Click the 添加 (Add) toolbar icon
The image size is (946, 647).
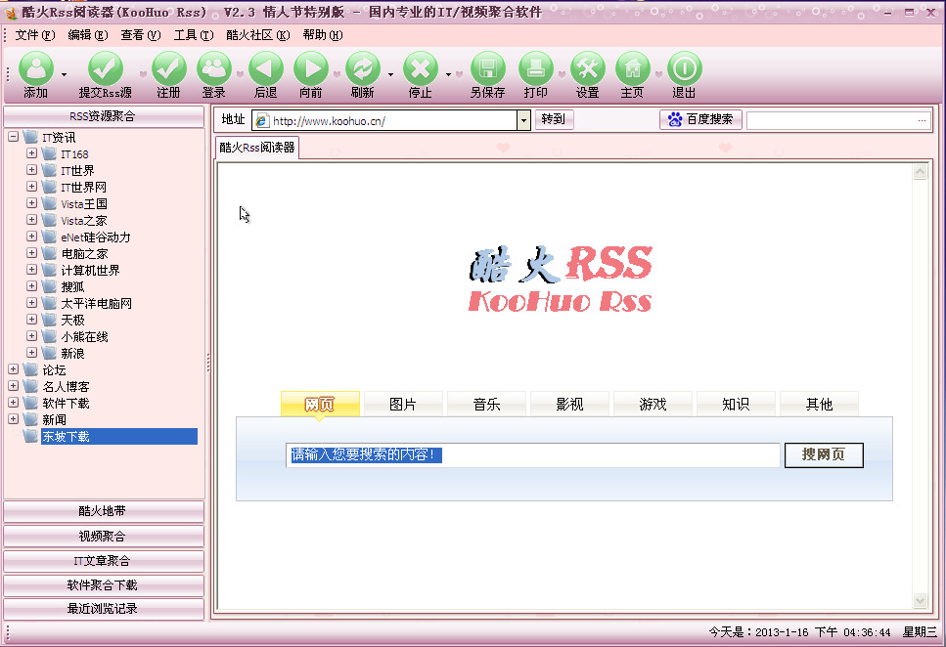(36, 68)
